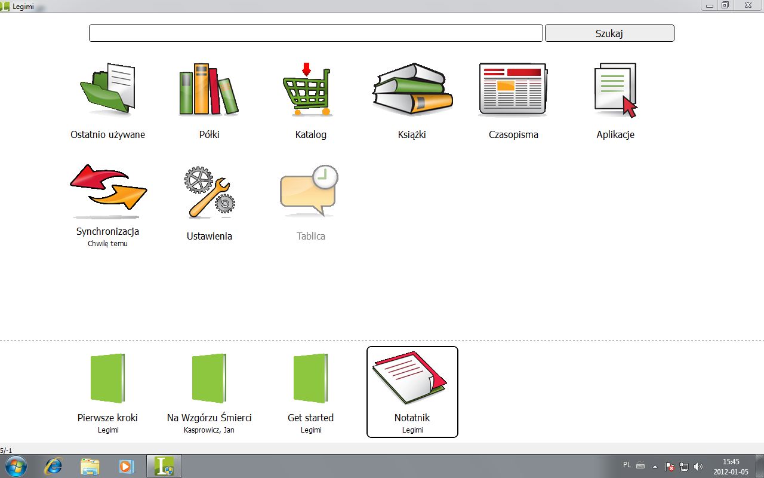The width and height of the screenshot is (764, 478).
Task: Open the Aplikacje icon
Action: tap(615, 90)
